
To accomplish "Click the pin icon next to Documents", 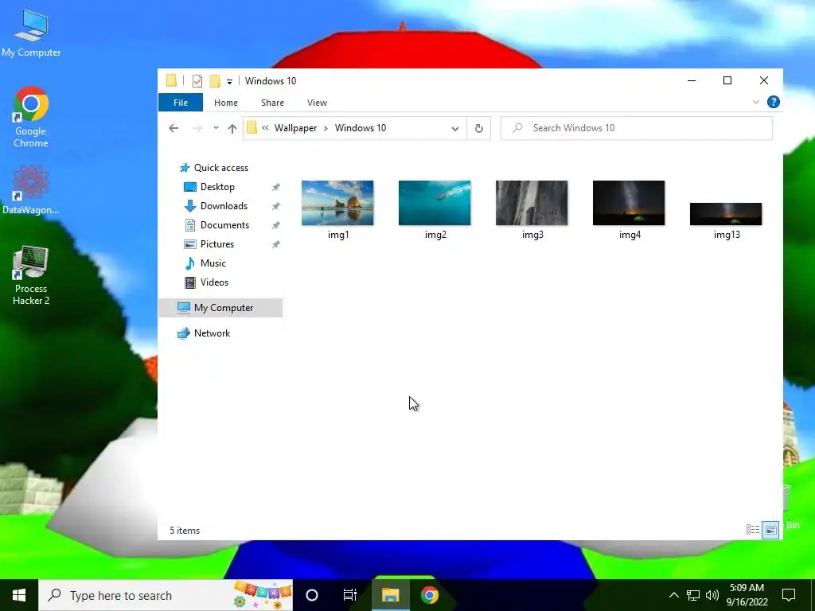I will (276, 225).
